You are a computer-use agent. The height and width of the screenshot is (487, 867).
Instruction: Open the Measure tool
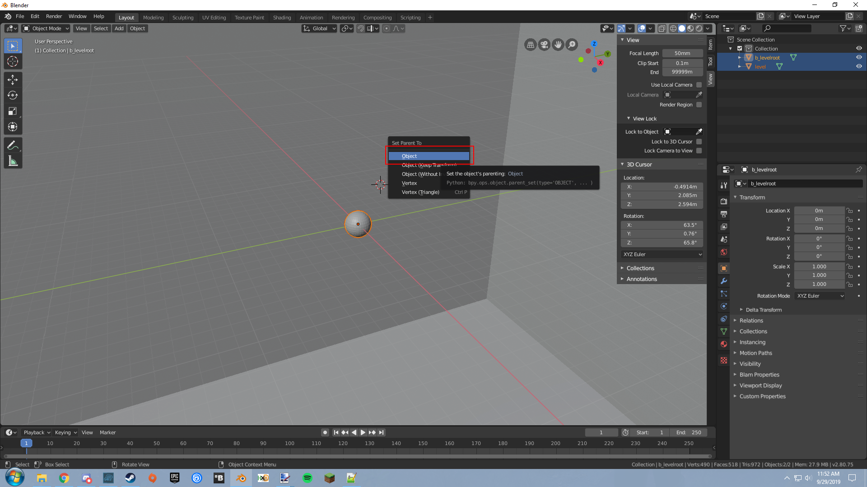pos(13,161)
